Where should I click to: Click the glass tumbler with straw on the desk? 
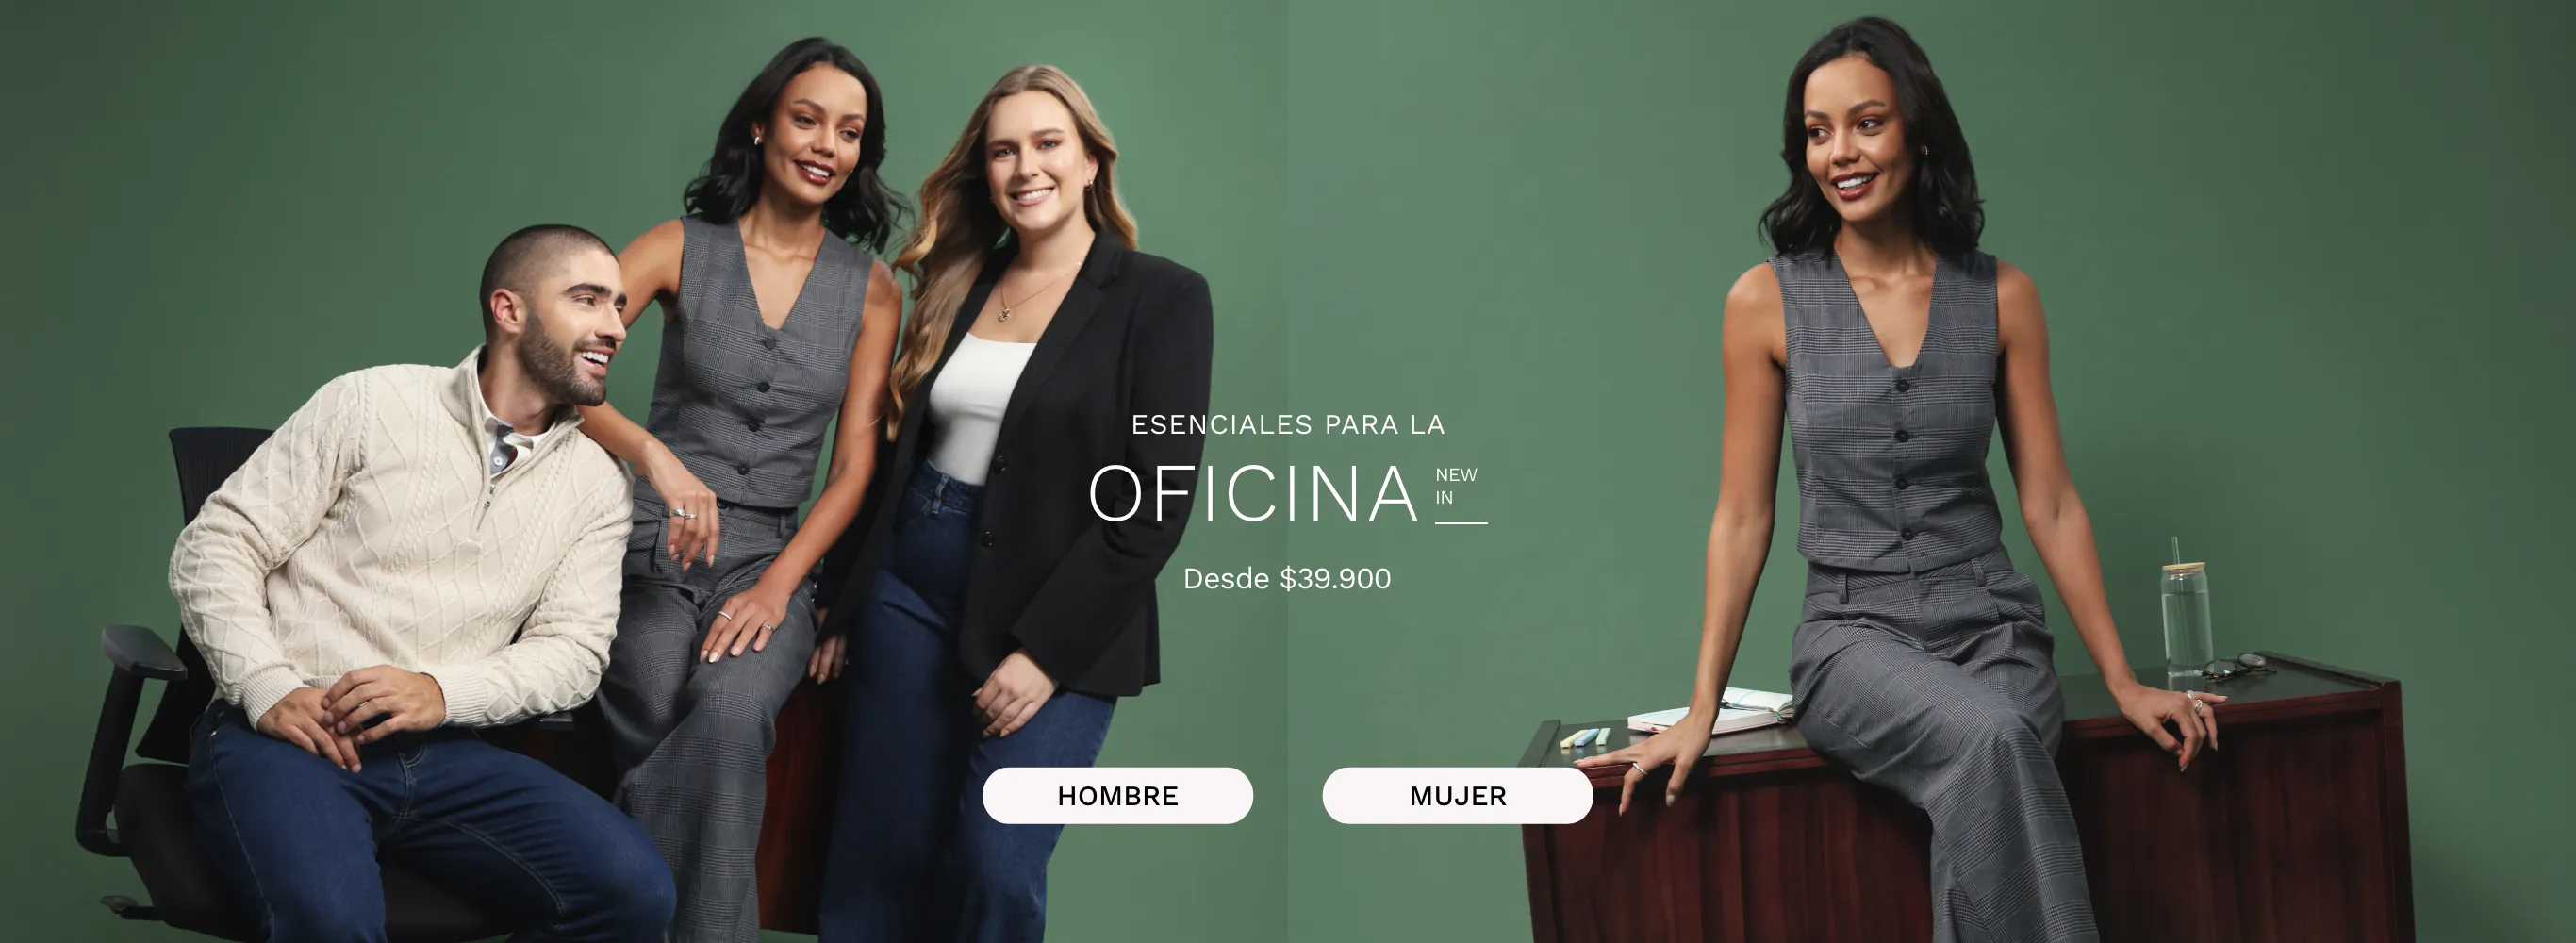[2186, 615]
